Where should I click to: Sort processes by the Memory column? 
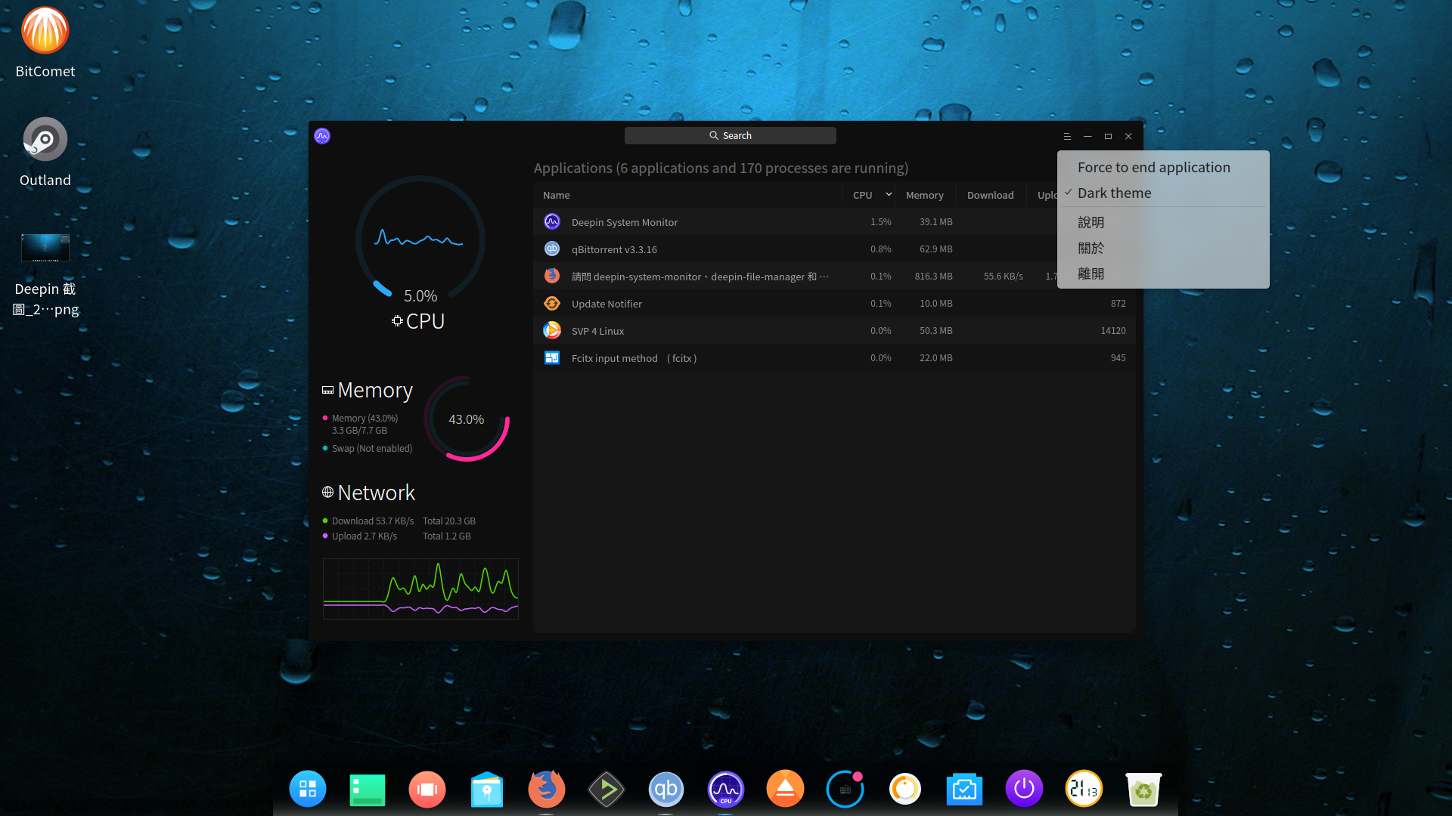[x=924, y=194]
